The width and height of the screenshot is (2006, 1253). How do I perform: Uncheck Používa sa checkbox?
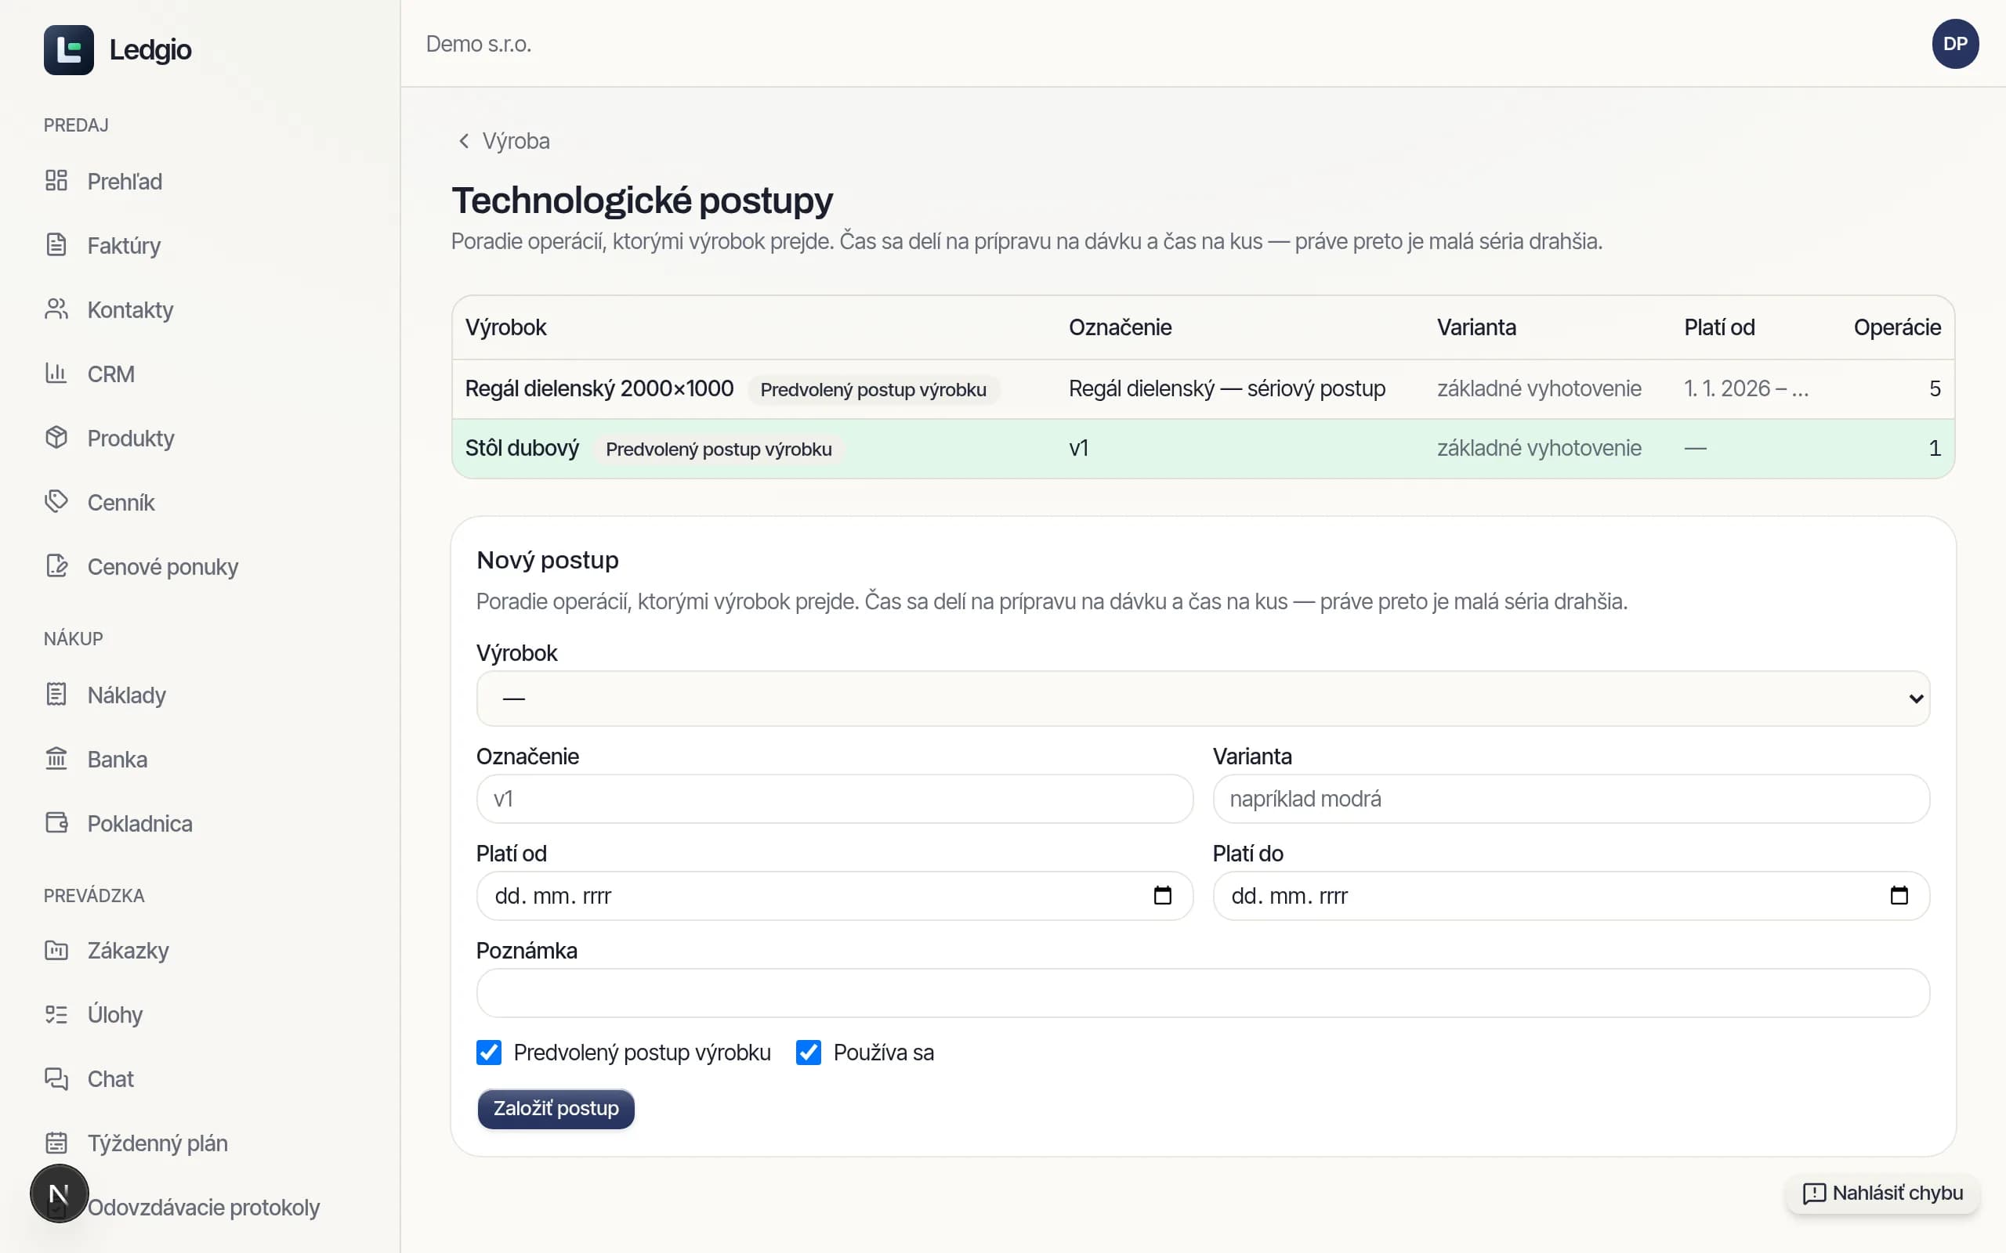[808, 1053]
